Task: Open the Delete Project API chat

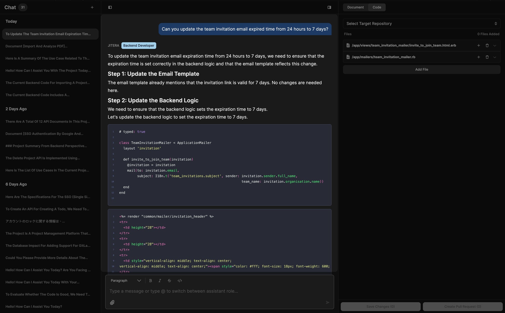Action: (x=43, y=158)
